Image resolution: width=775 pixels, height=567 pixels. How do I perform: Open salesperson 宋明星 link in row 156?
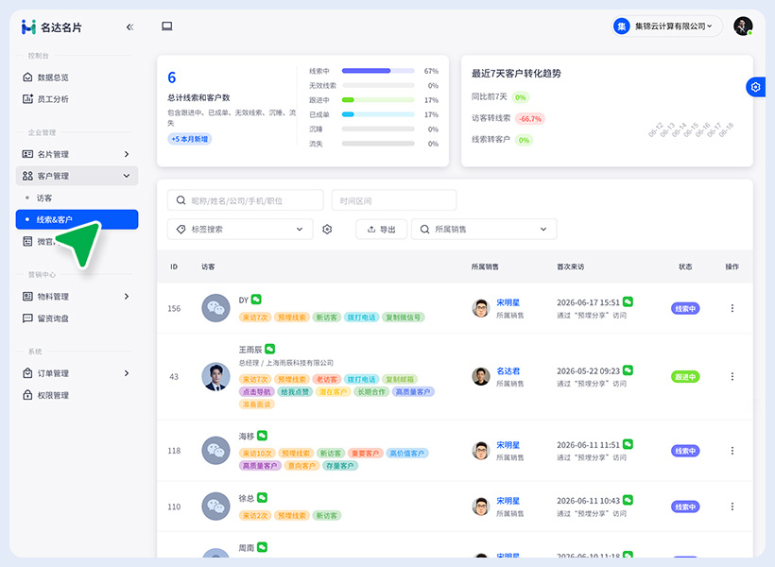[x=508, y=302]
